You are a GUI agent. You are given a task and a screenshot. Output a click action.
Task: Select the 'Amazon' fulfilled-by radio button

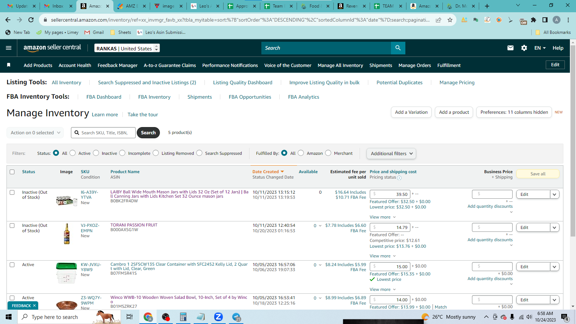click(x=301, y=153)
